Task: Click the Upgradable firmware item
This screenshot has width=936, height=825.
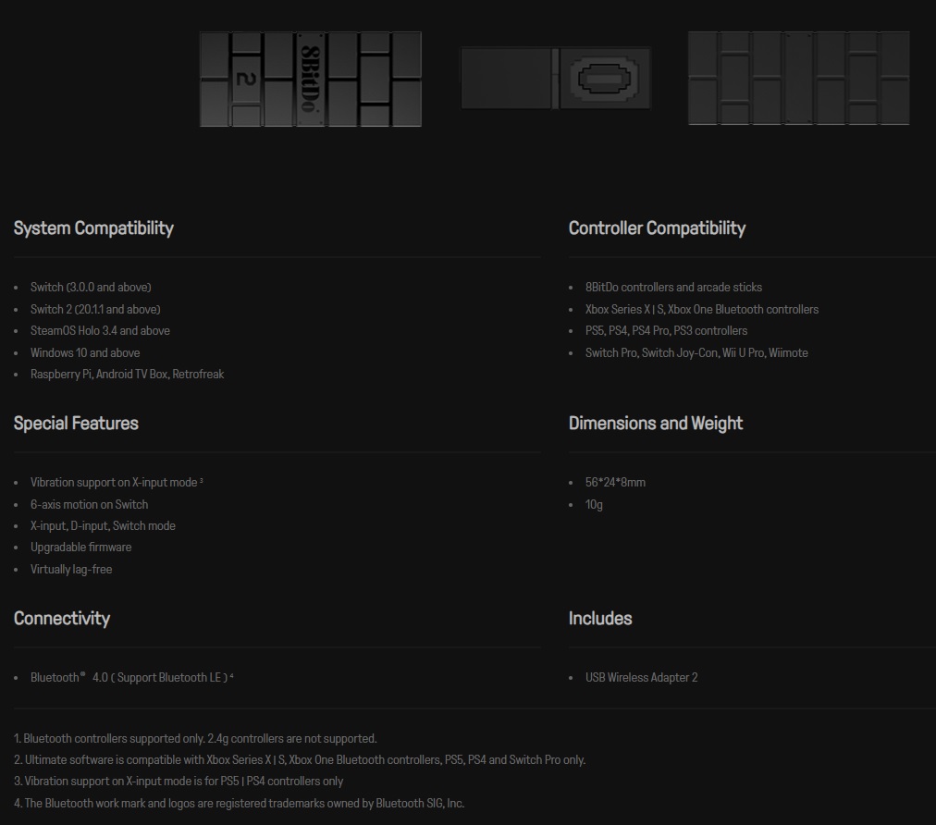Action: click(x=80, y=548)
